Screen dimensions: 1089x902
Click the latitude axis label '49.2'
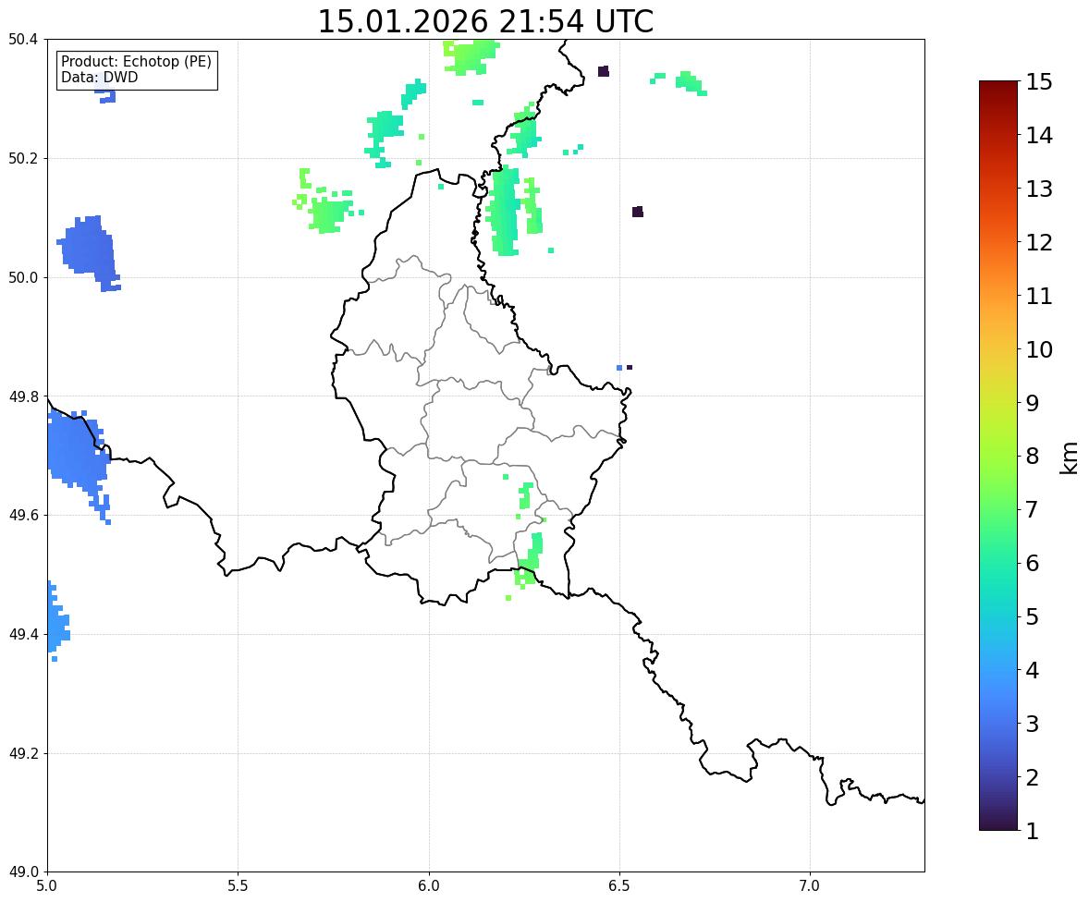point(23,753)
